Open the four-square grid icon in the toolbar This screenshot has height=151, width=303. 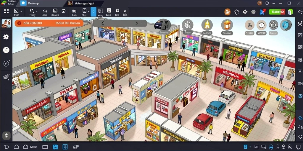click(x=7, y=12)
